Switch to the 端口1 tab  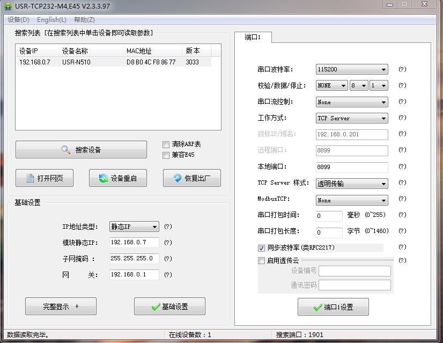click(253, 38)
